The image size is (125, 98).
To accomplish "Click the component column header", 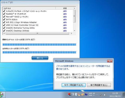I will point(29,8).
